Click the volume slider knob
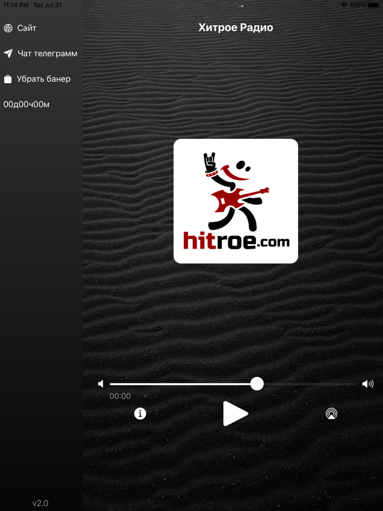 [257, 384]
